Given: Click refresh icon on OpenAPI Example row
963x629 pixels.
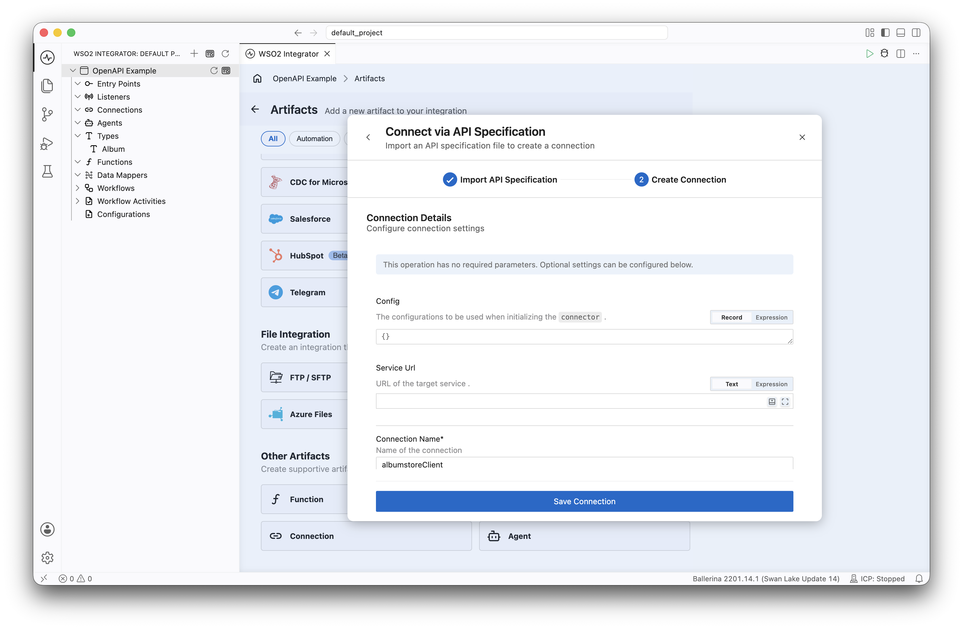Looking at the screenshot, I should click(x=214, y=70).
